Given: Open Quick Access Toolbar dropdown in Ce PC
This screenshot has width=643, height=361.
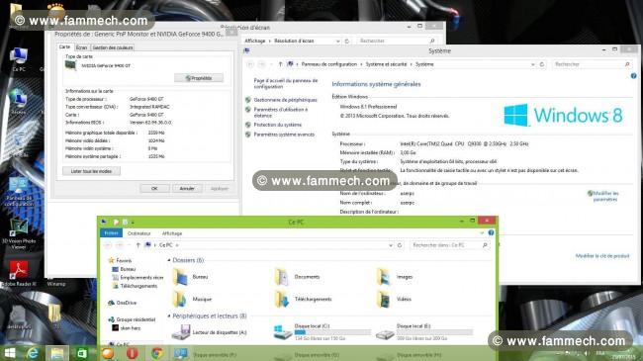Looking at the screenshot, I should (133, 223).
